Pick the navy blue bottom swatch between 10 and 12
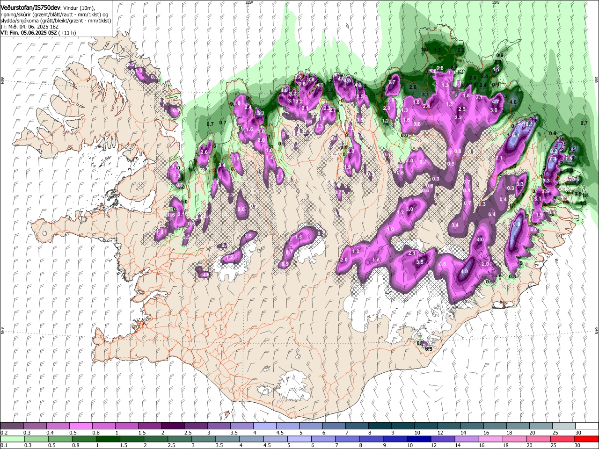 click(418, 439)
